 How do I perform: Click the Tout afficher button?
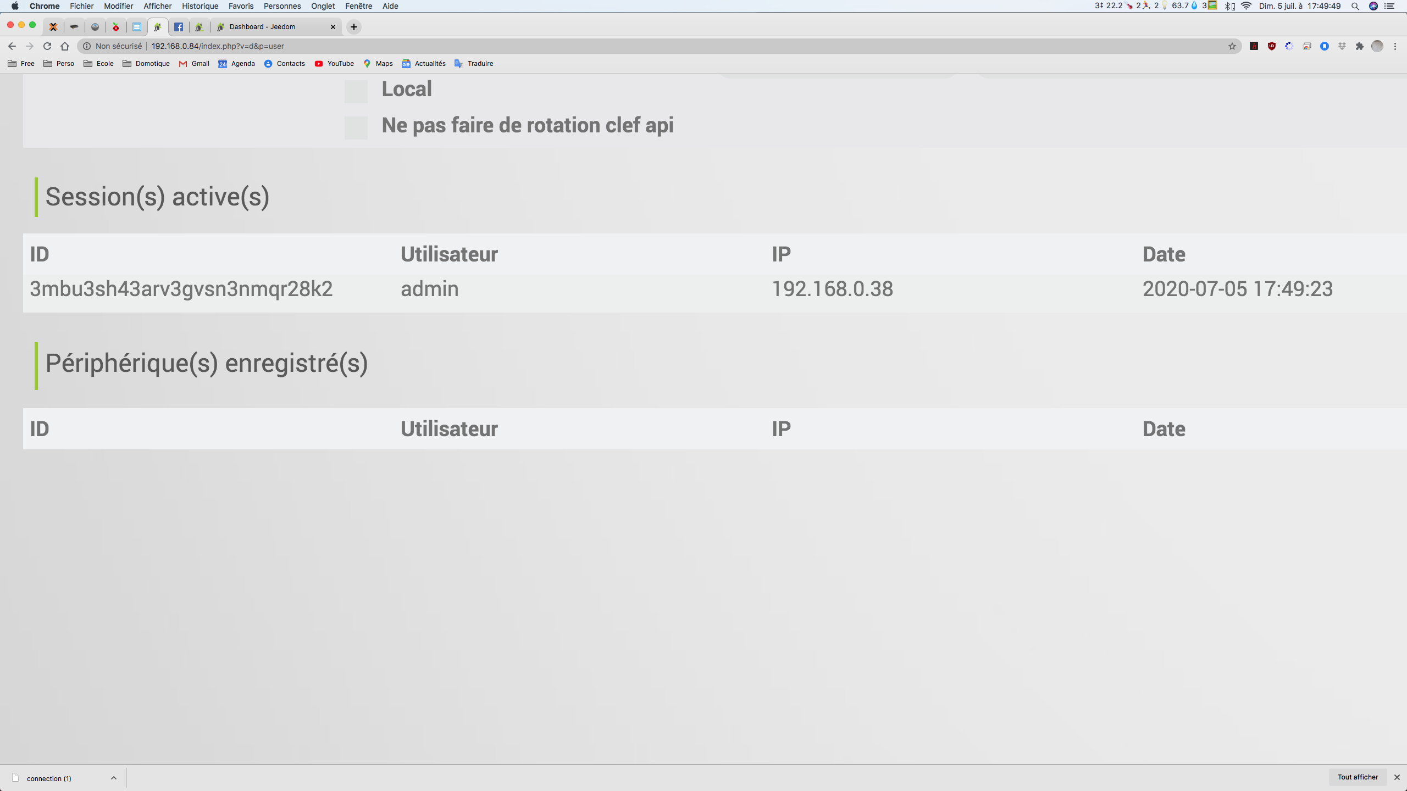pyautogui.click(x=1358, y=777)
